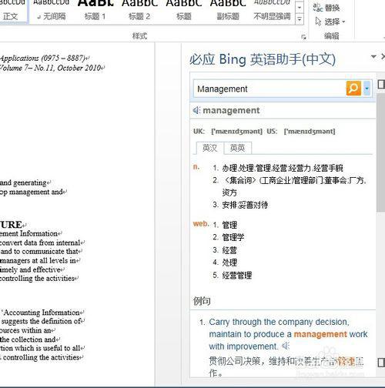Apply the 不明显强调 style
Image resolution: width=385 pixels, height=388 pixels.
pos(272,11)
